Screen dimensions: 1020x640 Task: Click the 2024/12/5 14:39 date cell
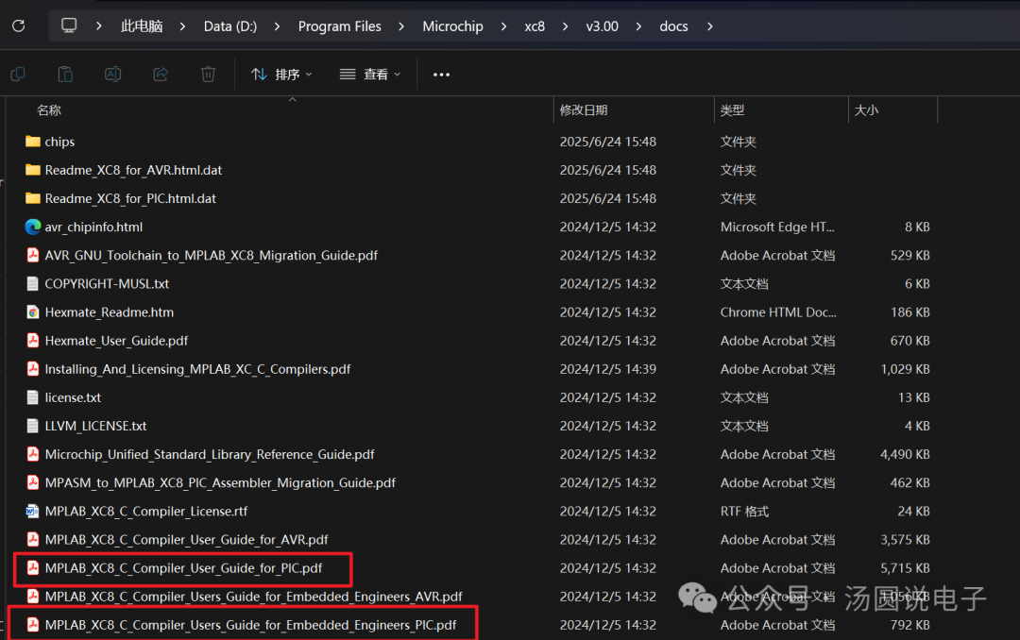pos(608,369)
